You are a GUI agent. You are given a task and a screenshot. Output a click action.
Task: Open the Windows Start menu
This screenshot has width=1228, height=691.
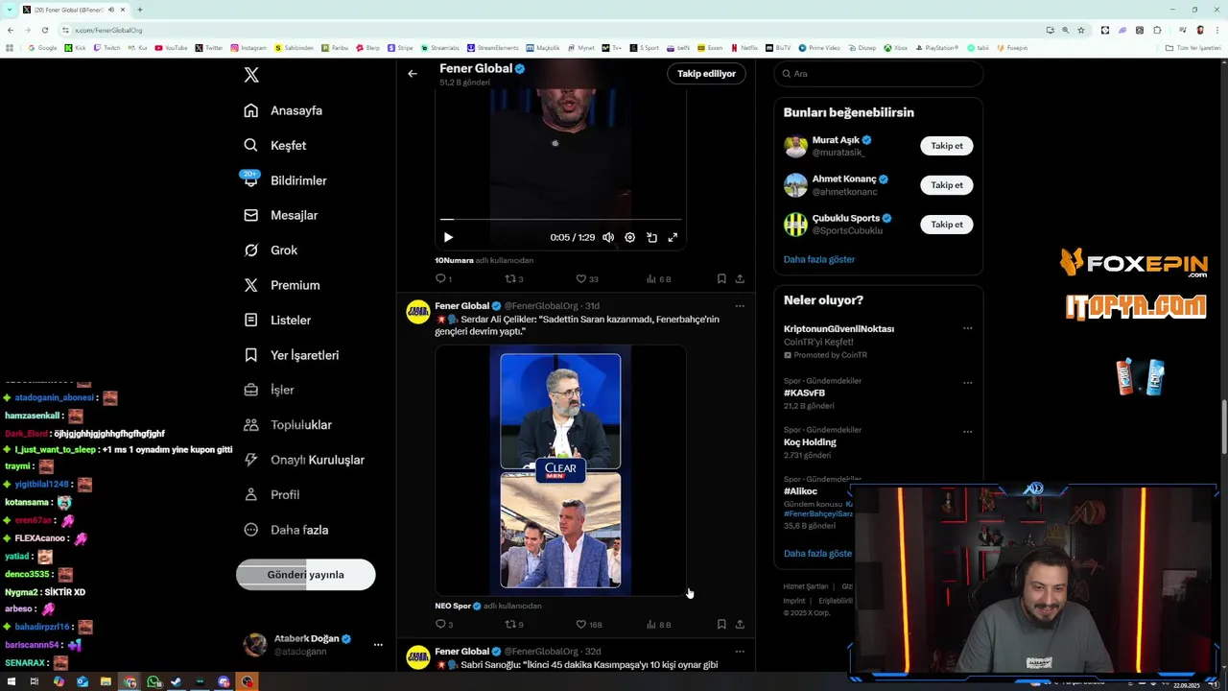pyautogui.click(x=12, y=682)
